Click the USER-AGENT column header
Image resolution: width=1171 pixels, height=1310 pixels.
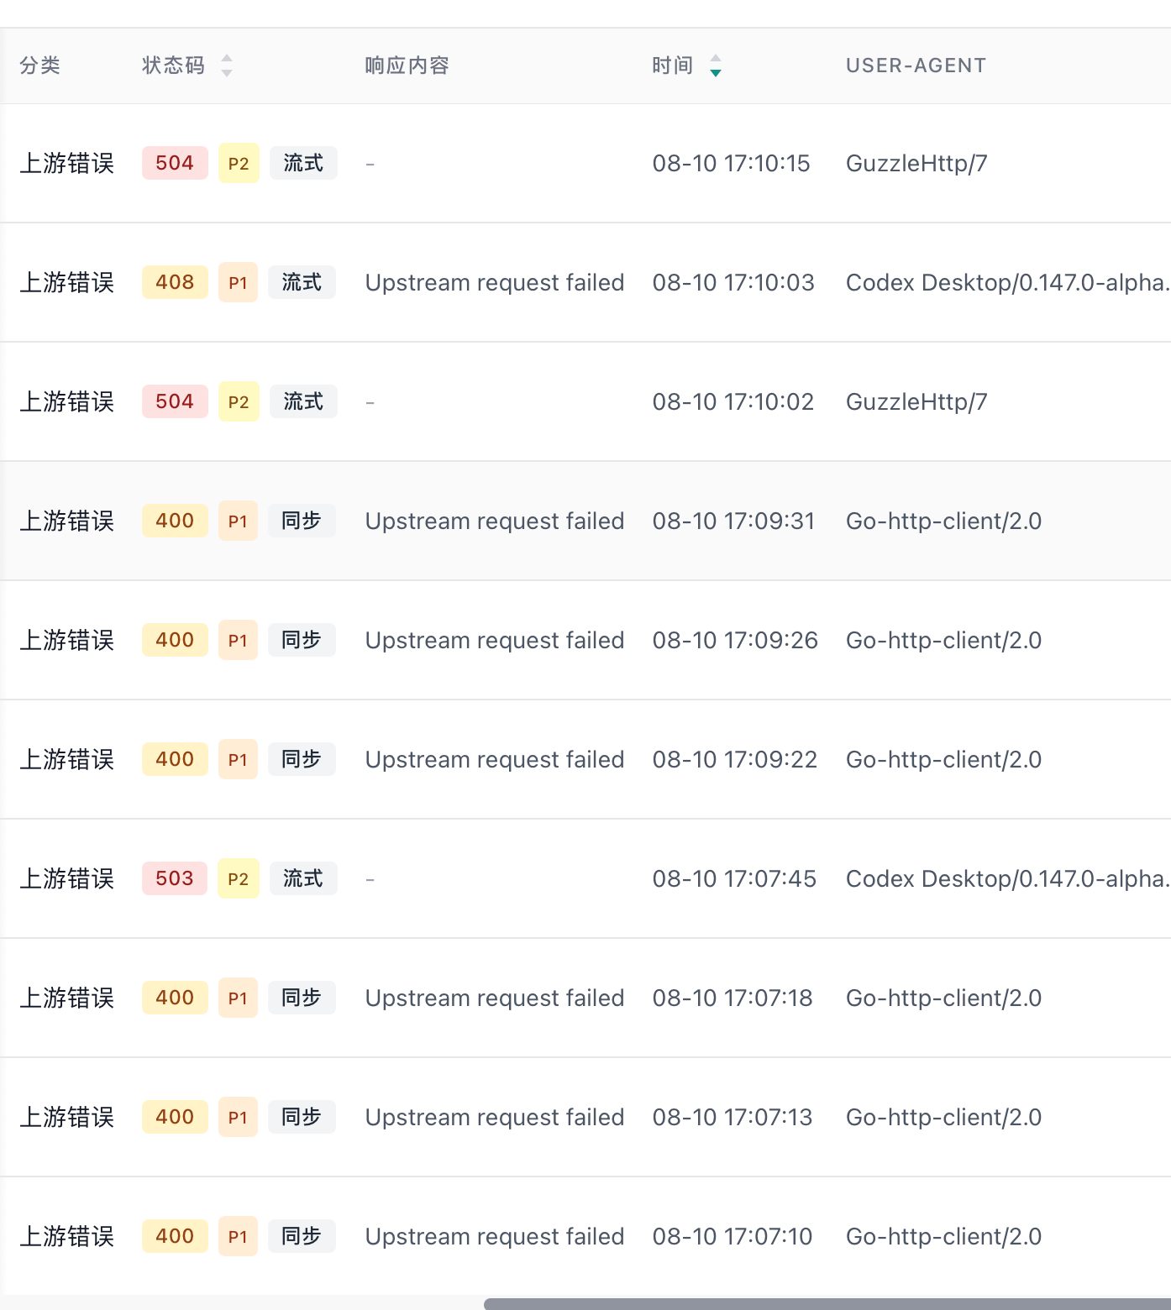point(916,65)
